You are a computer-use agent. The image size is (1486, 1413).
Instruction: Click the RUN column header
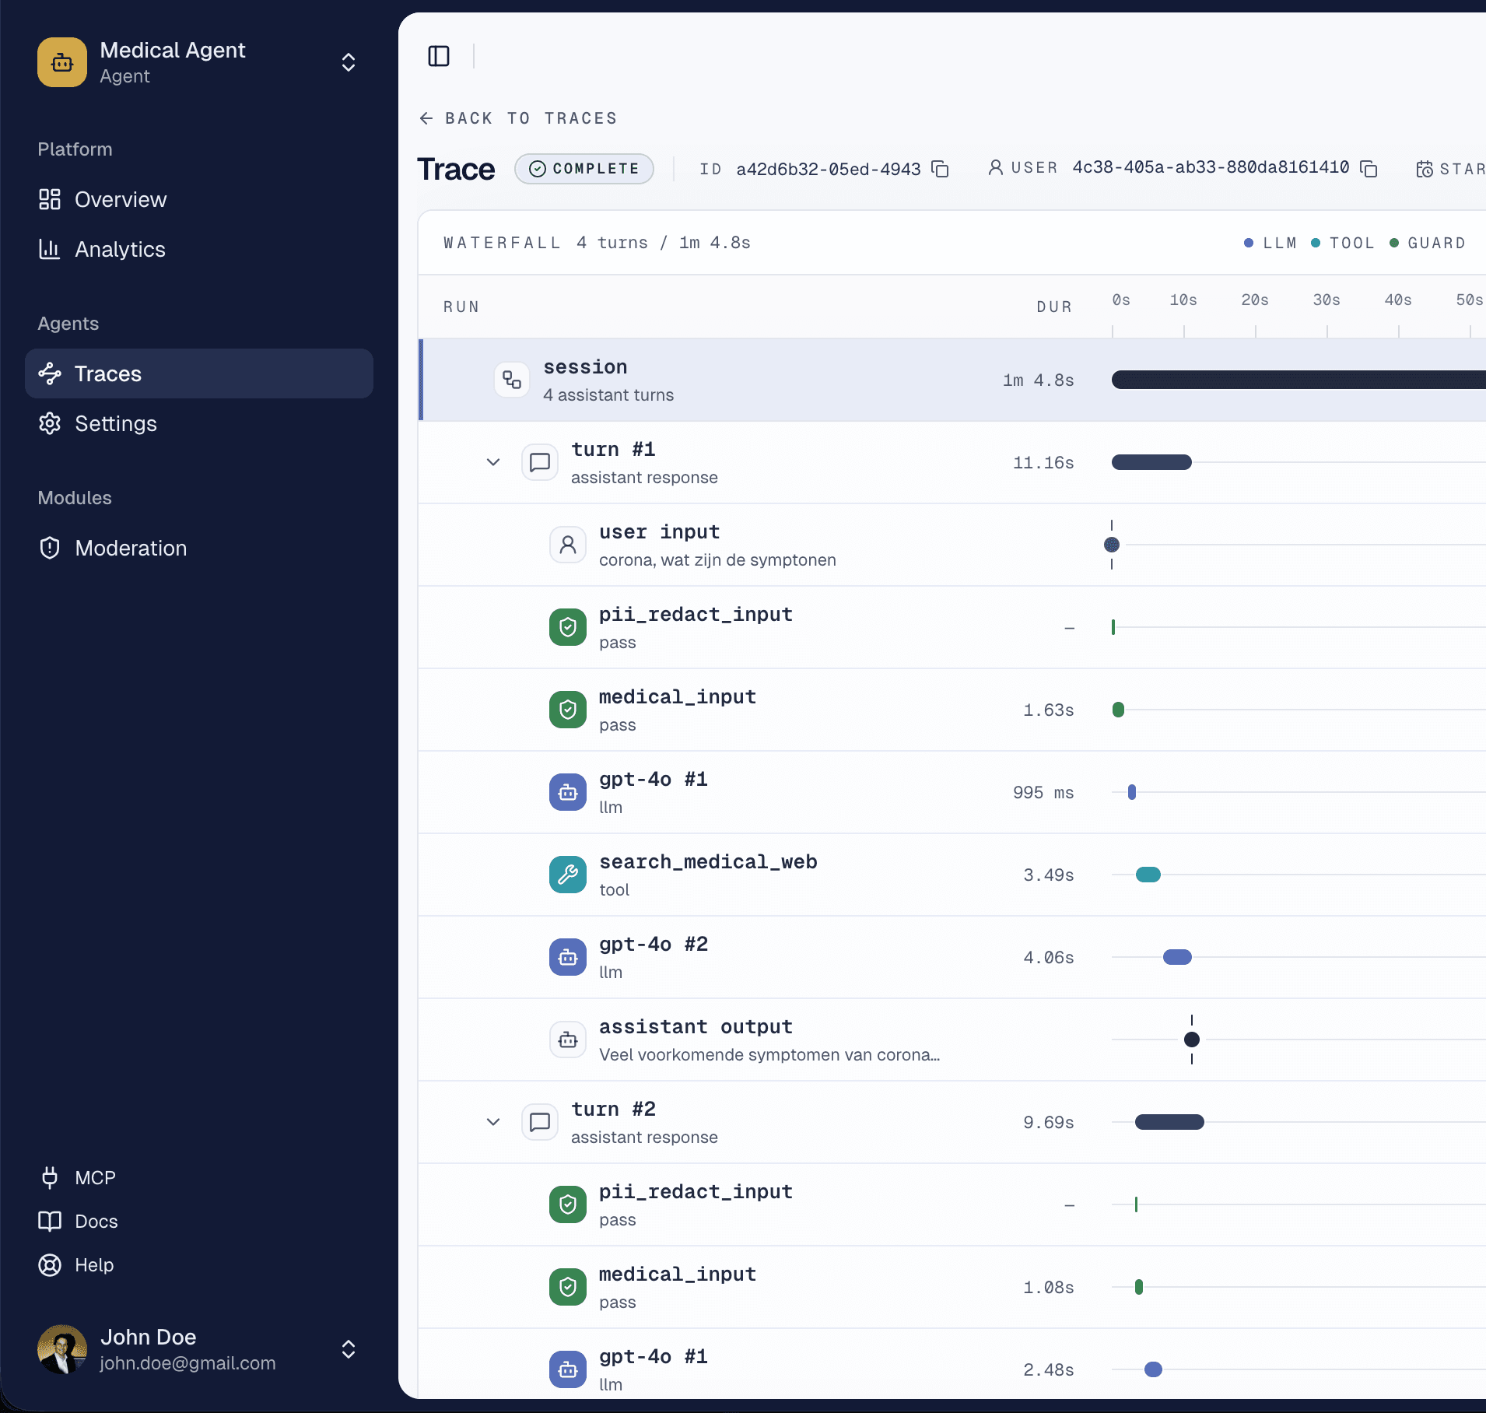(461, 307)
